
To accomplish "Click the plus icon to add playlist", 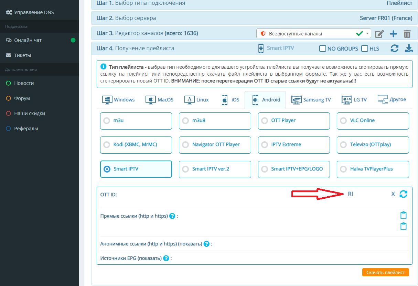I will pyautogui.click(x=393, y=34).
